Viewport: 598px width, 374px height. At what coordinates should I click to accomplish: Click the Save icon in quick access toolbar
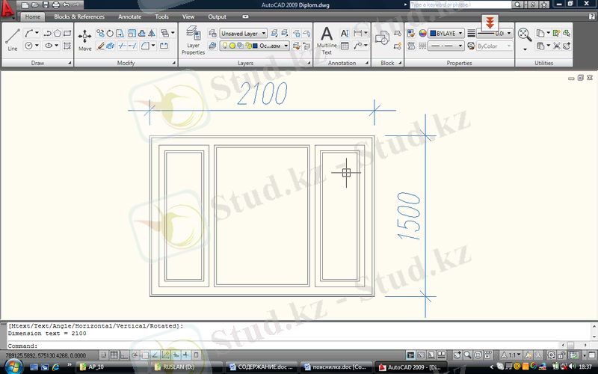coord(46,5)
